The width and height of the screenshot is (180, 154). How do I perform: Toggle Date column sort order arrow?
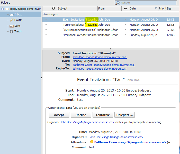pyautogui.click(x=156, y=8)
